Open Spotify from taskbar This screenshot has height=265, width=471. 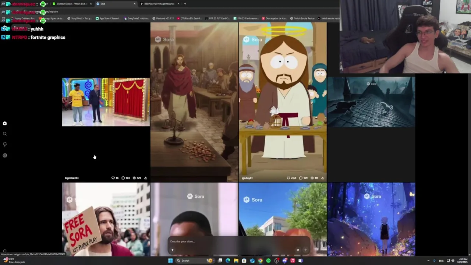[268, 261]
